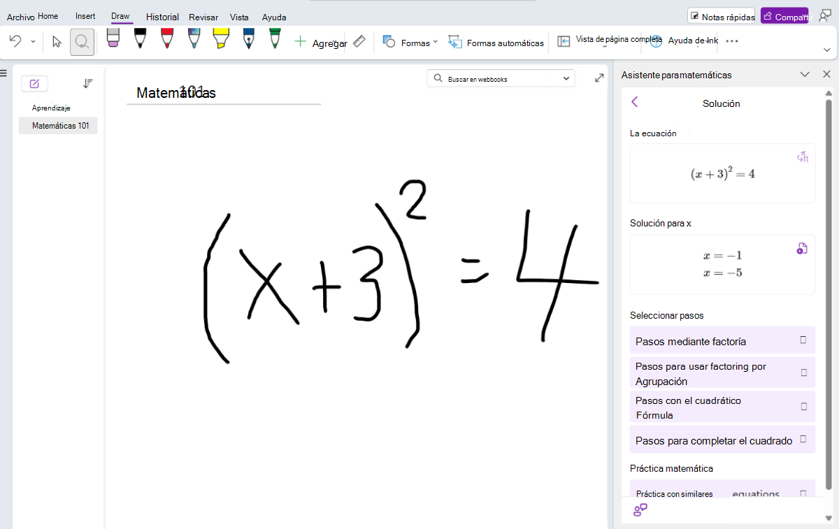This screenshot has width=839, height=529.
Task: Click the Vista de página completa icon
Action: [564, 42]
